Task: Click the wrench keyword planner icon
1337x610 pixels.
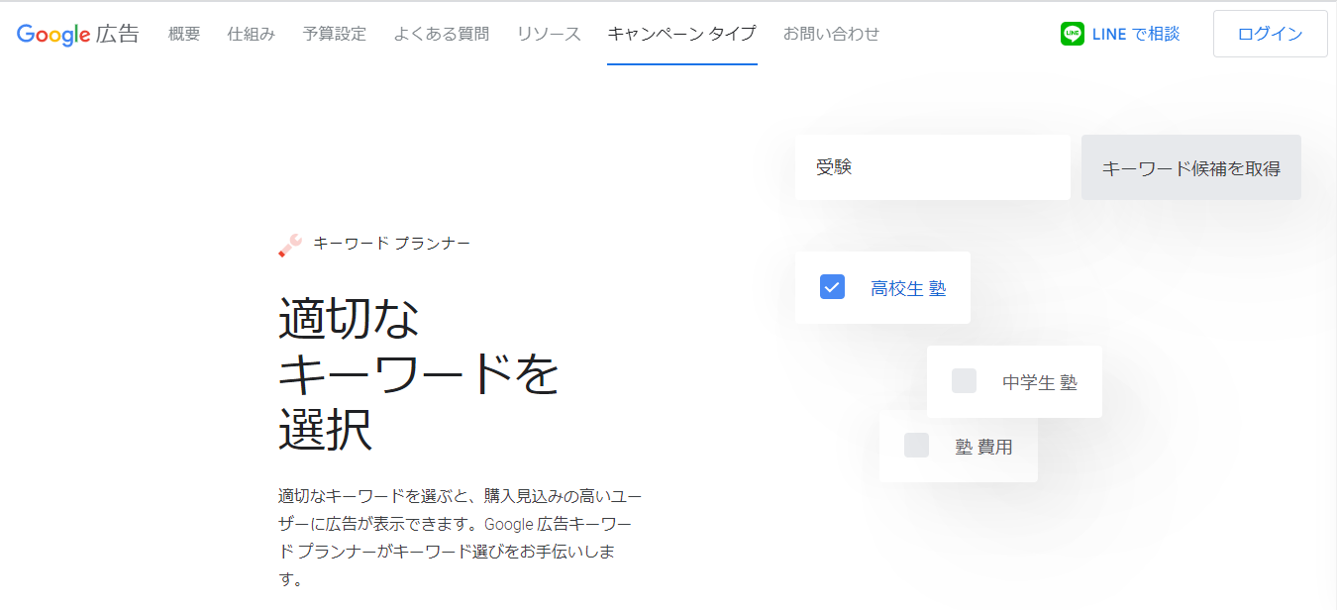Action: pyautogui.click(x=289, y=245)
